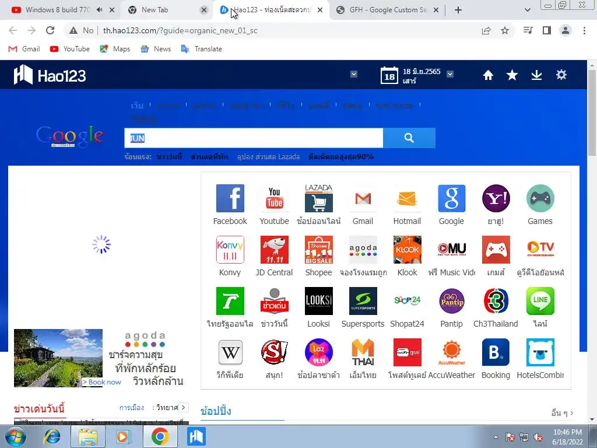Click in the search box containing fUN
Screen dimensions: 597x448
[x=254, y=138]
